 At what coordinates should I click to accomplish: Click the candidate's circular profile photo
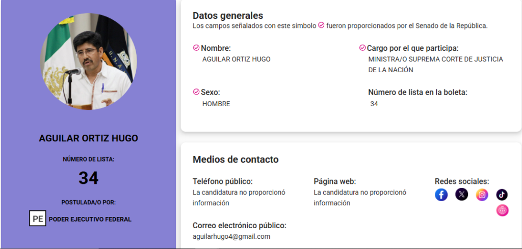point(89,62)
